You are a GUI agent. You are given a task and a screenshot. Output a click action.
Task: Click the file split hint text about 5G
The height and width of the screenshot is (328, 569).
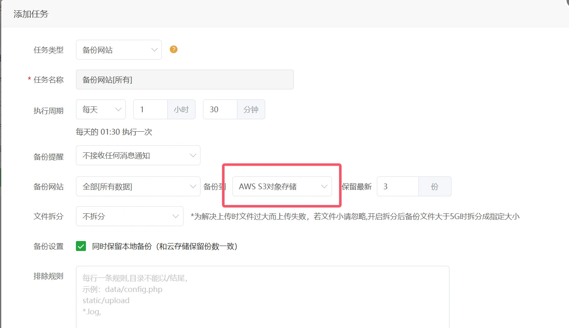pyautogui.click(x=355, y=216)
